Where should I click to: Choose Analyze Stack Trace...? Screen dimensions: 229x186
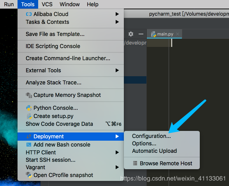(53, 82)
